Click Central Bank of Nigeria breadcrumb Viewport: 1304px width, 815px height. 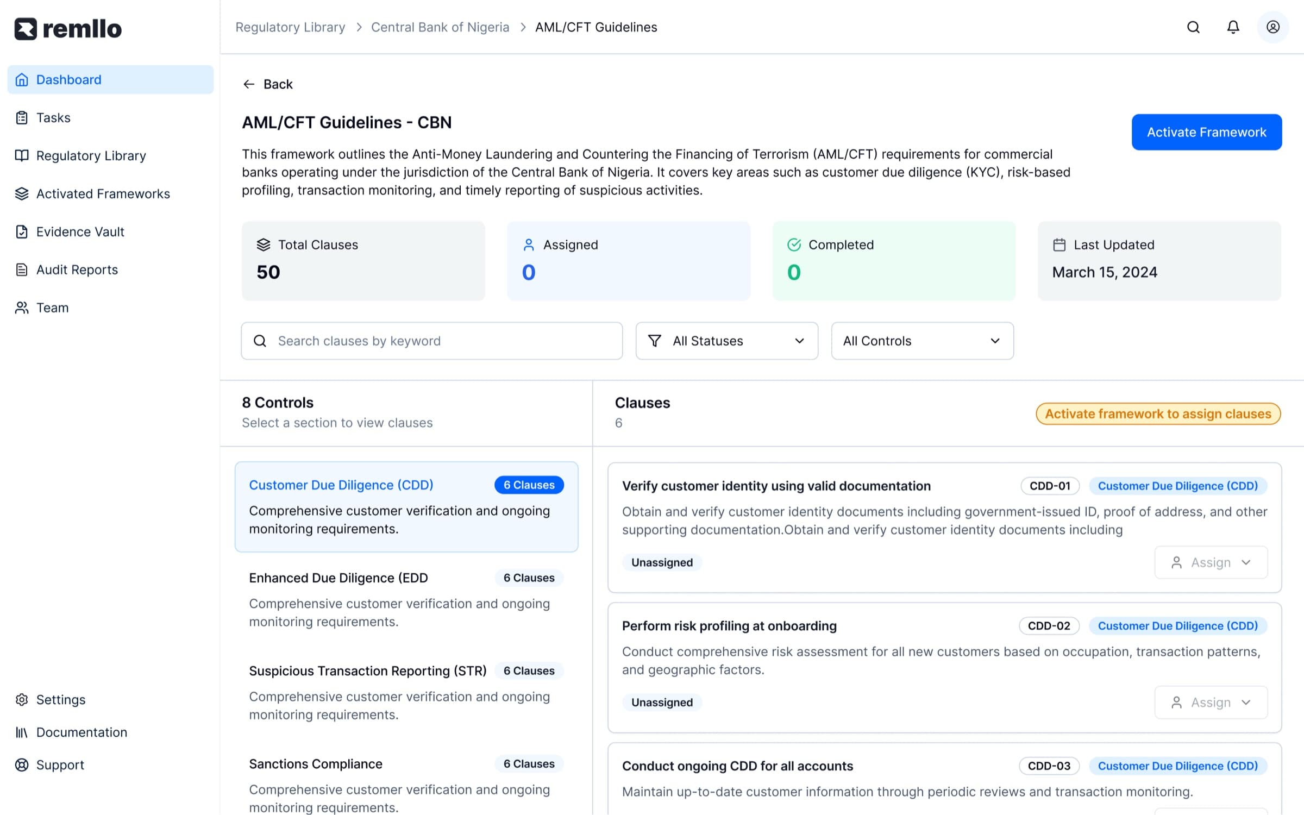[440, 27]
